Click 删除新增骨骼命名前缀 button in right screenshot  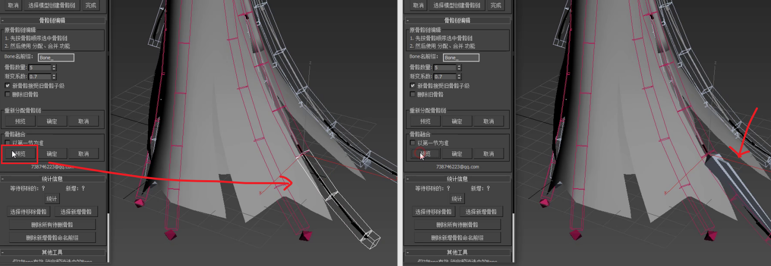tap(457, 237)
